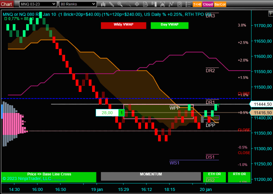This screenshot has height=194, width=273.
Task: Open chart properties list icon
Action: [188, 4]
